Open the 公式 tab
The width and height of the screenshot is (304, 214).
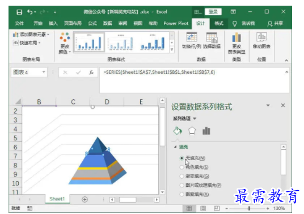92,23
